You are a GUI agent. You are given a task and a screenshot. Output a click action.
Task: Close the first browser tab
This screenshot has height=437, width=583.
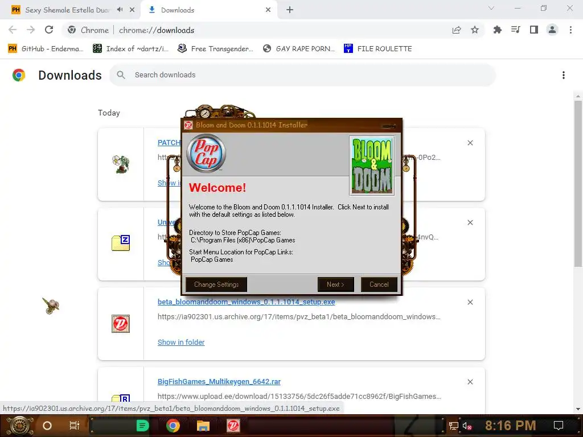click(132, 10)
